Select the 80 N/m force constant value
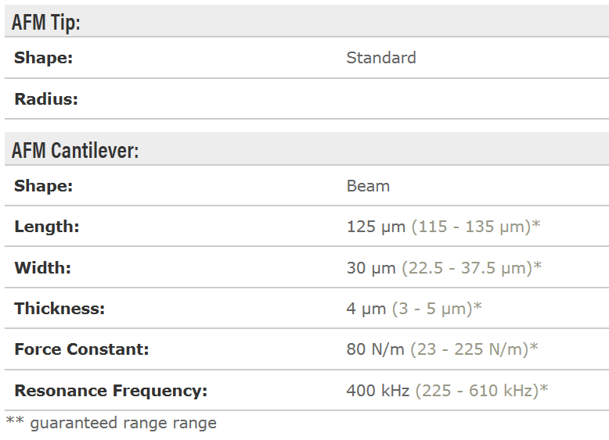 [375, 349]
